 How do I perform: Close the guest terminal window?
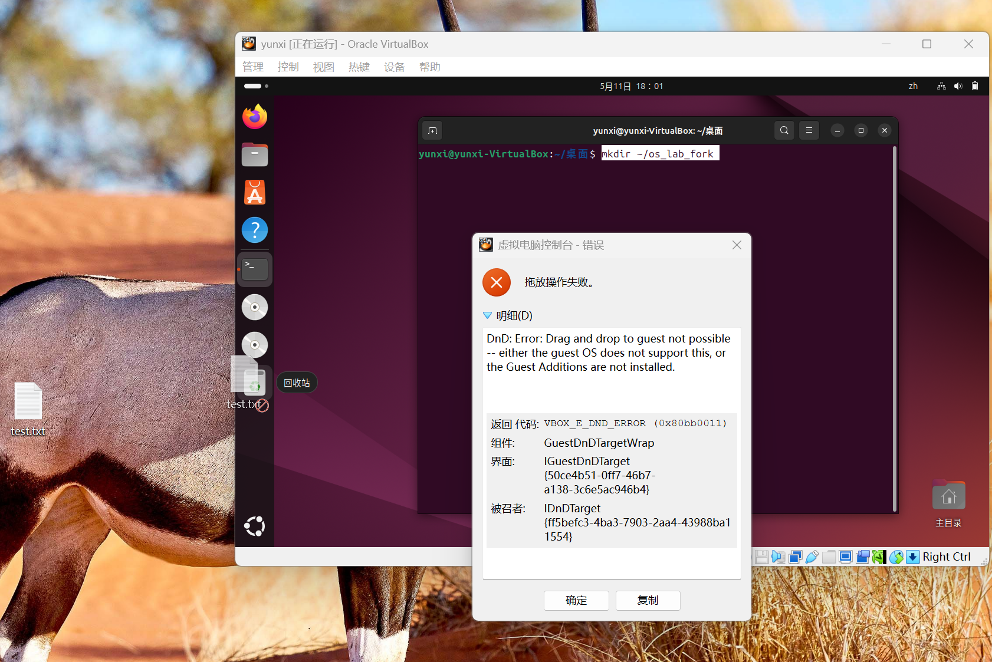coord(885,130)
